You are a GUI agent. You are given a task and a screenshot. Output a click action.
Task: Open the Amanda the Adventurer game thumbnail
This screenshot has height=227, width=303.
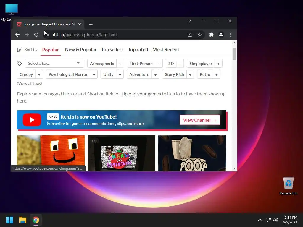coord(121,153)
